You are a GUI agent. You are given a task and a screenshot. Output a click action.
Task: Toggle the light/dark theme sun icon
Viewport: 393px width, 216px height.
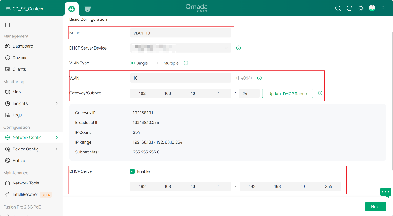click(361, 8)
